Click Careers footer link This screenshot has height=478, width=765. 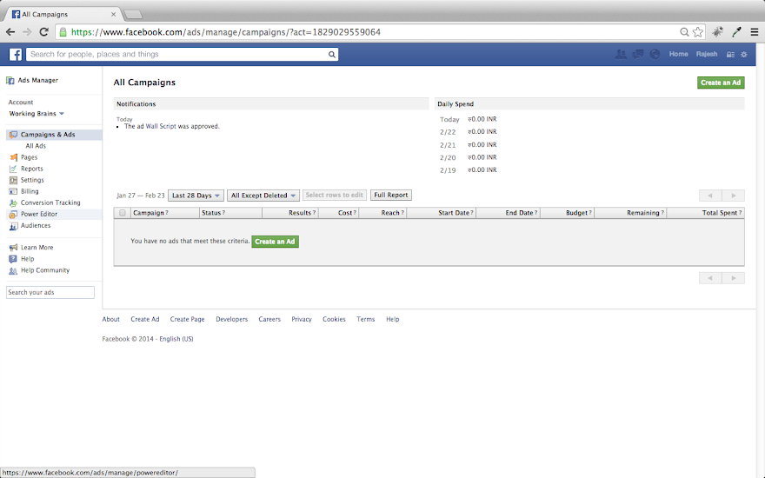tap(269, 320)
